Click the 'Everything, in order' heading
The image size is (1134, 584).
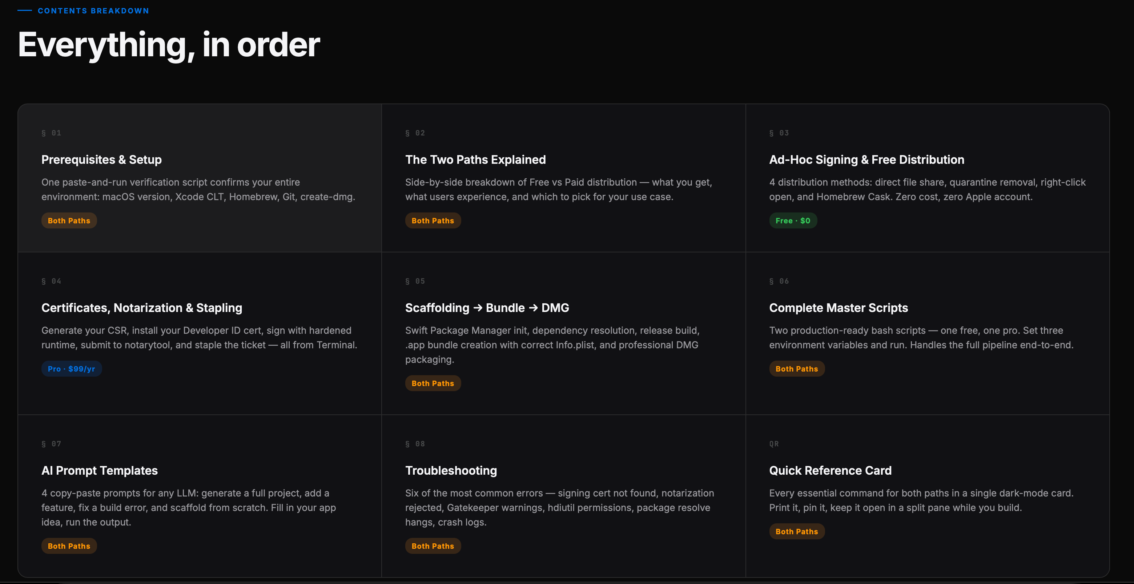tap(169, 45)
